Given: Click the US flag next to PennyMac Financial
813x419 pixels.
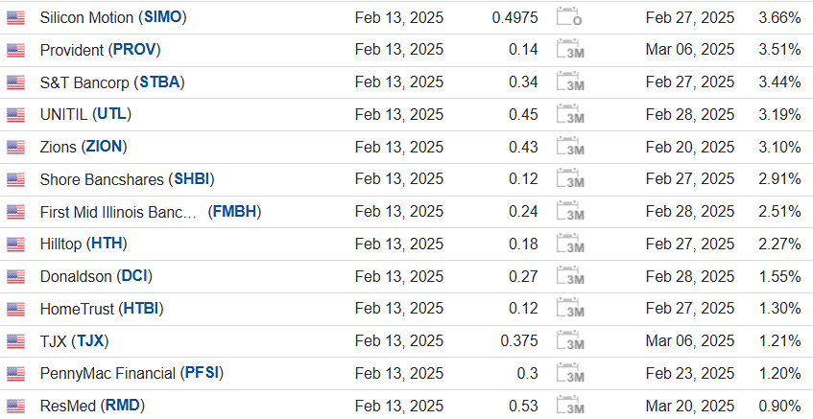Looking at the screenshot, I should [15, 373].
